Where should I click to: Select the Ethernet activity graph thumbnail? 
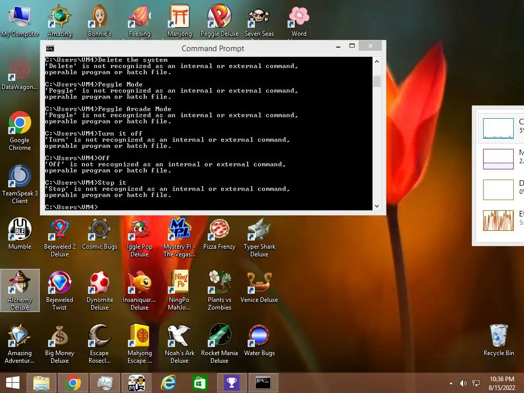click(498, 221)
